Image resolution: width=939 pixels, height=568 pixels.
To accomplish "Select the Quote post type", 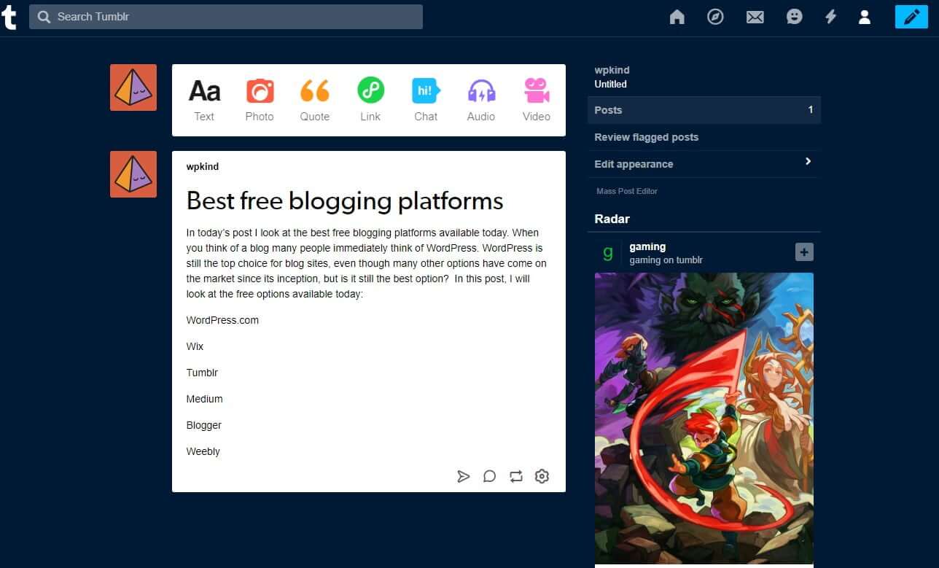I will coord(315,98).
